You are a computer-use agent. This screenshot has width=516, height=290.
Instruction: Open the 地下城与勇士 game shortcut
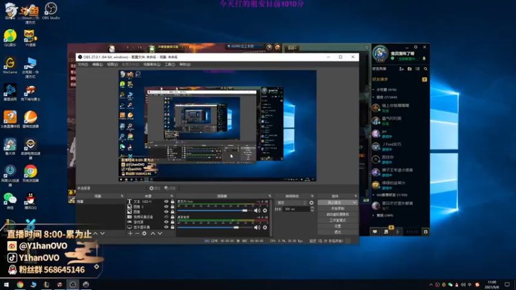click(30, 93)
